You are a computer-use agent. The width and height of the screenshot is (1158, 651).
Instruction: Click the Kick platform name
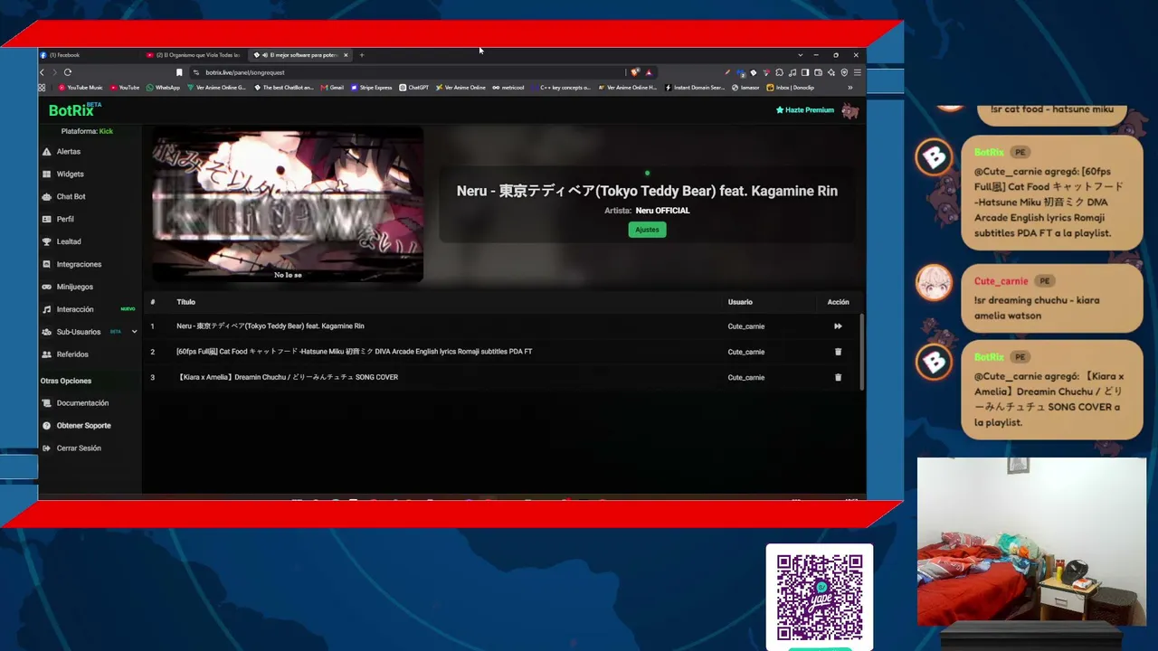point(106,132)
